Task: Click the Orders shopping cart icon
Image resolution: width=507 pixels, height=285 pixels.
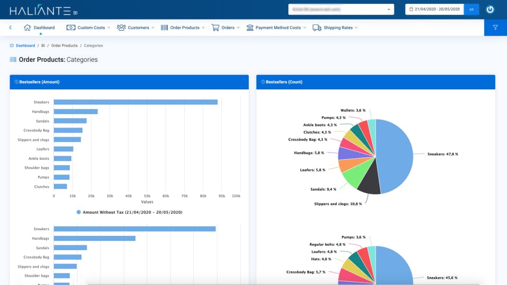Action: point(215,27)
